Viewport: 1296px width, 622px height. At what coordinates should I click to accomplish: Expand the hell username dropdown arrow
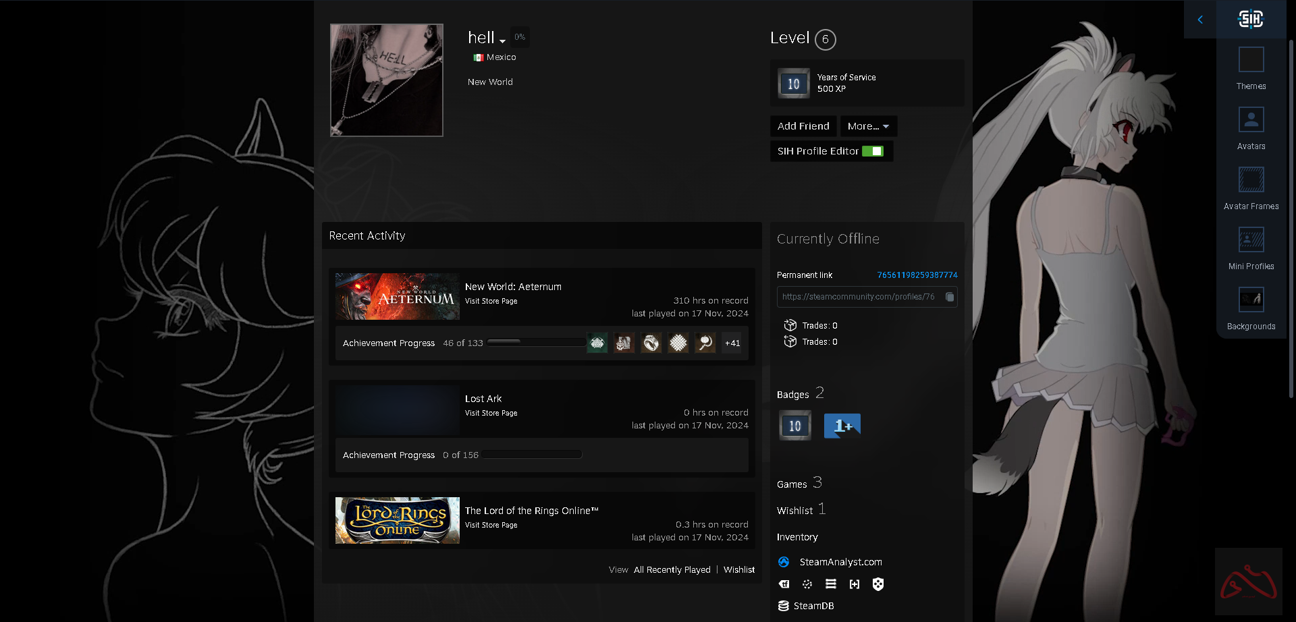click(502, 41)
